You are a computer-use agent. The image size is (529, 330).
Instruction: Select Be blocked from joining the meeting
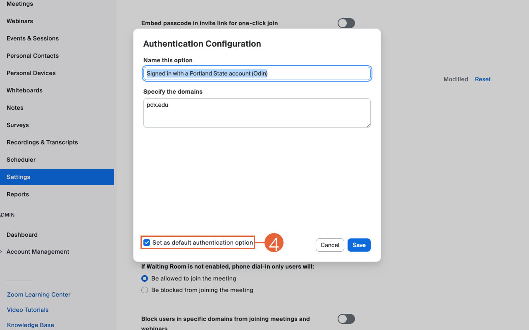tap(145, 290)
